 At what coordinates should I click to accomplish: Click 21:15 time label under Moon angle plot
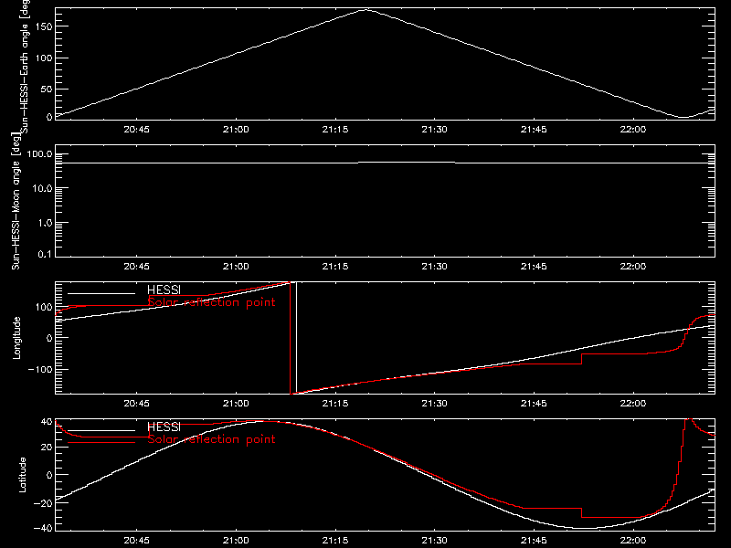pyautogui.click(x=335, y=267)
